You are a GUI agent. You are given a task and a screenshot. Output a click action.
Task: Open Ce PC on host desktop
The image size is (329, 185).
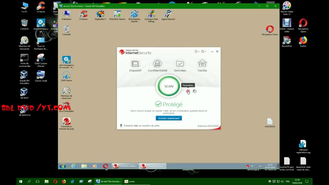(x=24, y=7)
